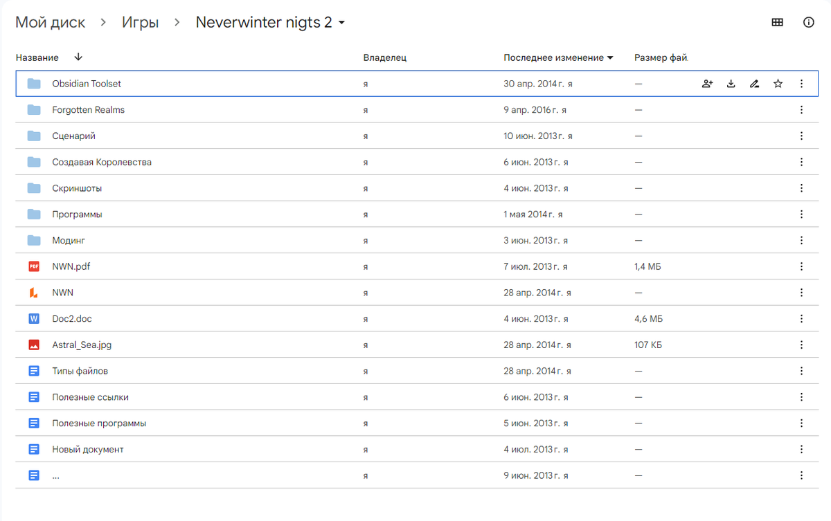Open more actions for Doc2.doc
The width and height of the screenshot is (831, 521).
point(801,319)
